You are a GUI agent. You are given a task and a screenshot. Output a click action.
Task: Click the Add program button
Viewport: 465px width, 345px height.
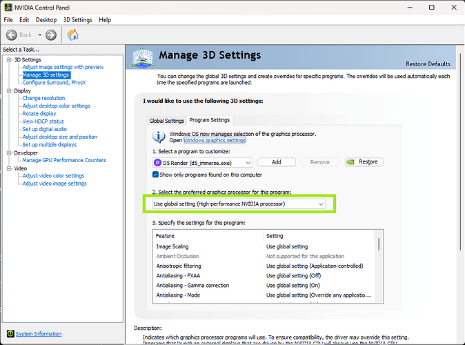276,162
